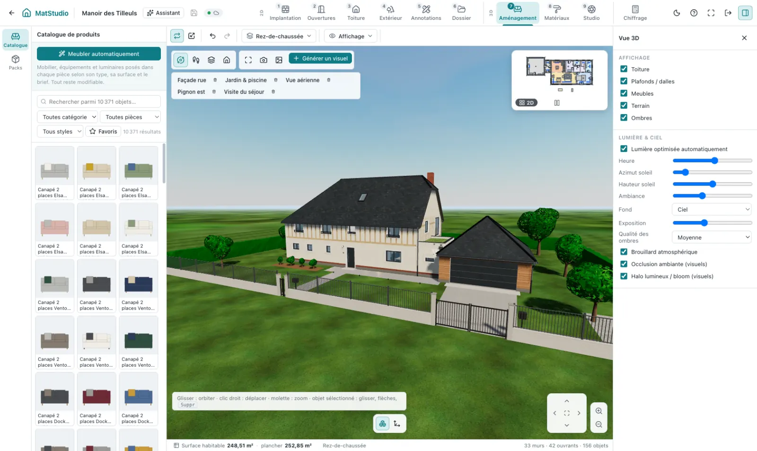Undo the last action
This screenshot has width=757, height=451.
point(212,36)
